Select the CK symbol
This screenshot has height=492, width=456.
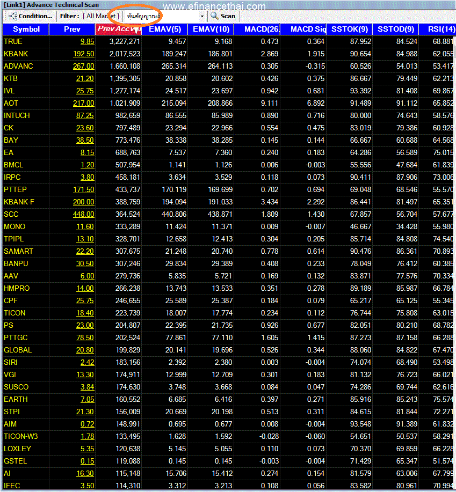(x=9, y=128)
